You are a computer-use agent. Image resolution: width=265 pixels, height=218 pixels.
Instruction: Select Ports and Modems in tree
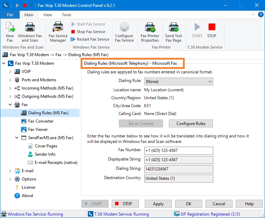point(39,80)
